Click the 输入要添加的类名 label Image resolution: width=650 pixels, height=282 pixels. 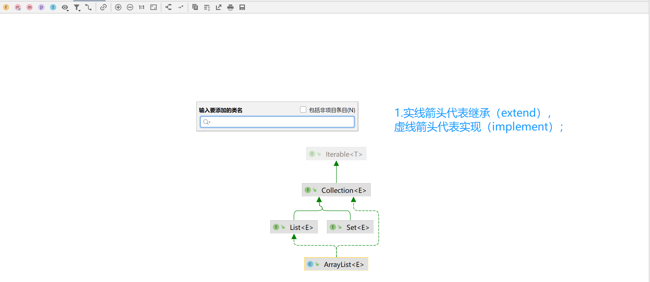tap(221, 110)
